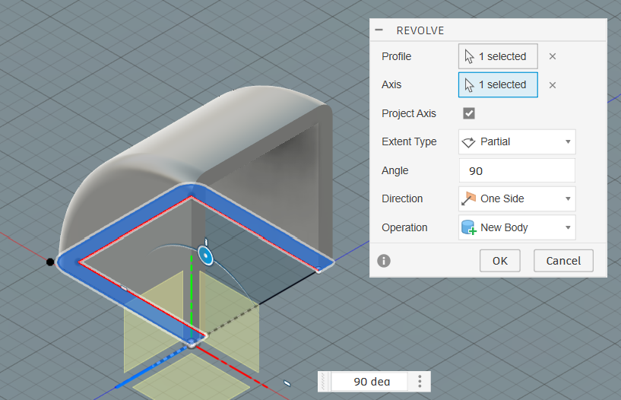Viewport: 621px width, 400px height.
Task: Click the grip handle left of floating angle field
Action: pos(326,381)
